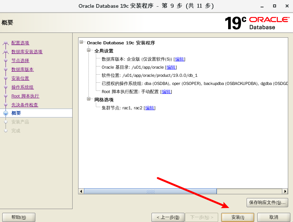Edit the Root 脚本执行配置 setting
This screenshot has width=293, height=222.
click(166, 92)
